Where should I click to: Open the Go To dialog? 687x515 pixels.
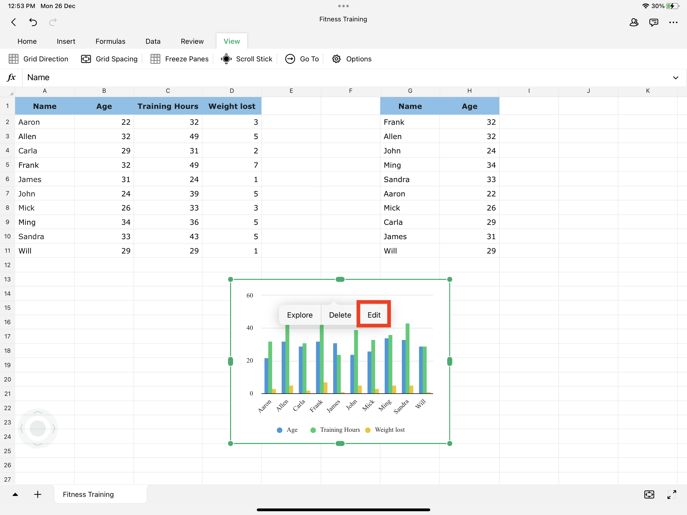click(302, 59)
